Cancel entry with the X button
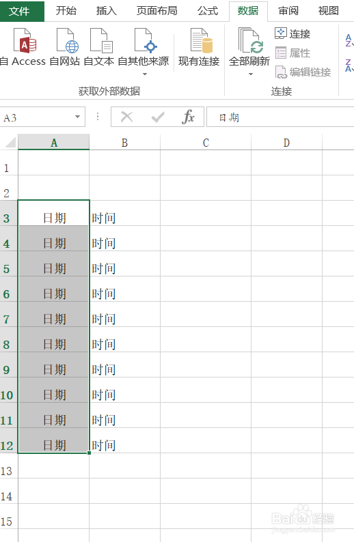Image resolution: width=354 pixels, height=542 pixels. (126, 117)
